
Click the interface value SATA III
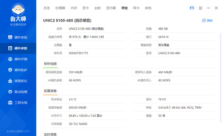click(163, 37)
